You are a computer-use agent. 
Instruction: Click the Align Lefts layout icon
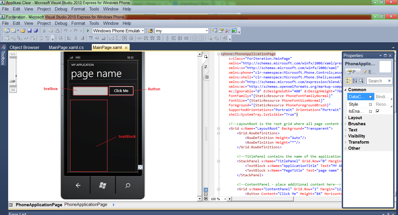[69, 38]
